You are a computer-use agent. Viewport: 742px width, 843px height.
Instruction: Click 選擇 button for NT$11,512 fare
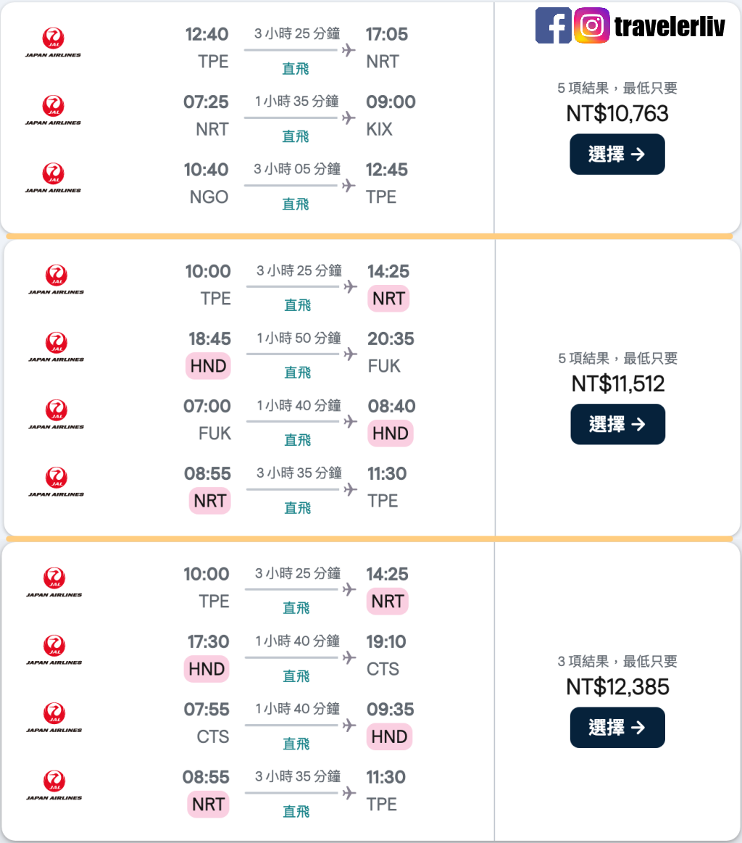tap(617, 424)
